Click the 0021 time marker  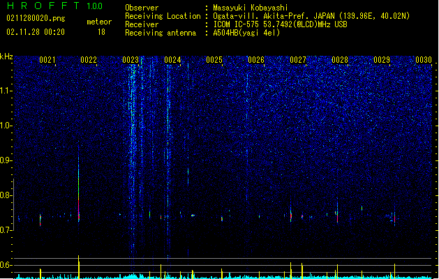47,60
